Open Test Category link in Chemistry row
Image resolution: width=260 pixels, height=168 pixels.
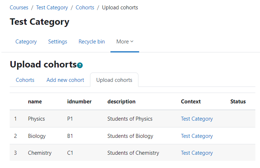[197, 153]
